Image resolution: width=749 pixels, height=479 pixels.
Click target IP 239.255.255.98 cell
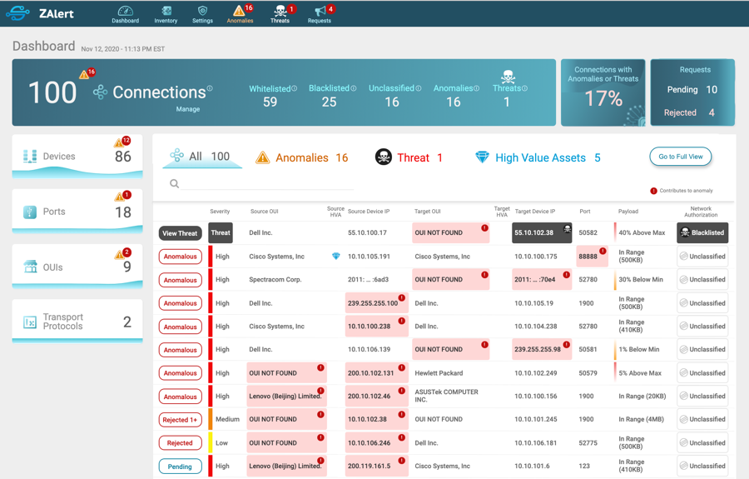pos(542,349)
